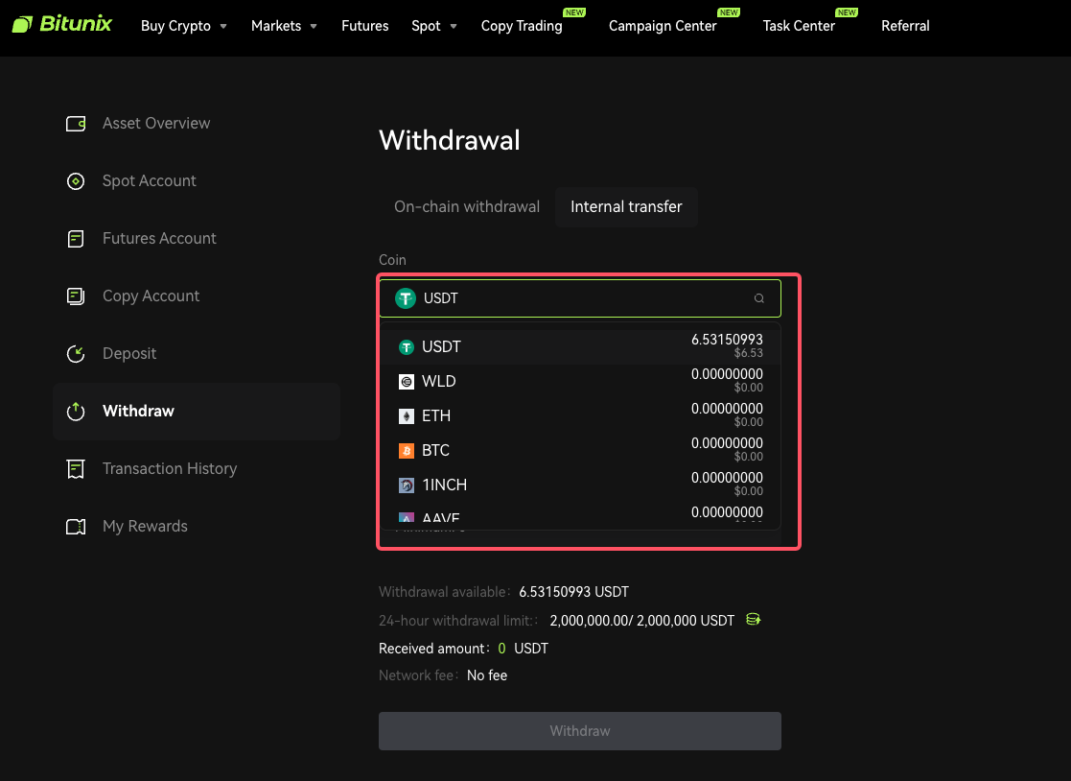Click the green coins icon beside withdrawal limit

754,620
